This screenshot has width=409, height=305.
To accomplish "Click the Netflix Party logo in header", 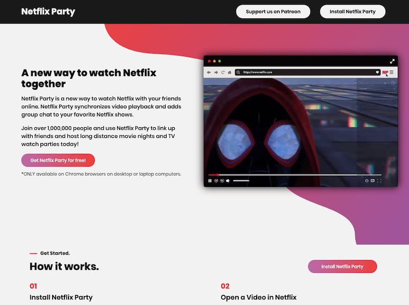I will [x=48, y=11].
